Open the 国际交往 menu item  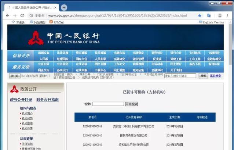[81, 59]
